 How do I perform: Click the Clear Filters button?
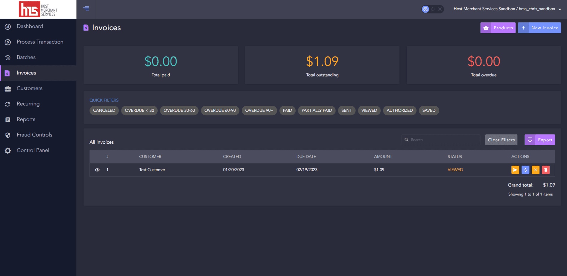click(501, 140)
